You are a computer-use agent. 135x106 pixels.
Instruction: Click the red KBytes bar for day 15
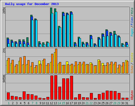point(64,89)
